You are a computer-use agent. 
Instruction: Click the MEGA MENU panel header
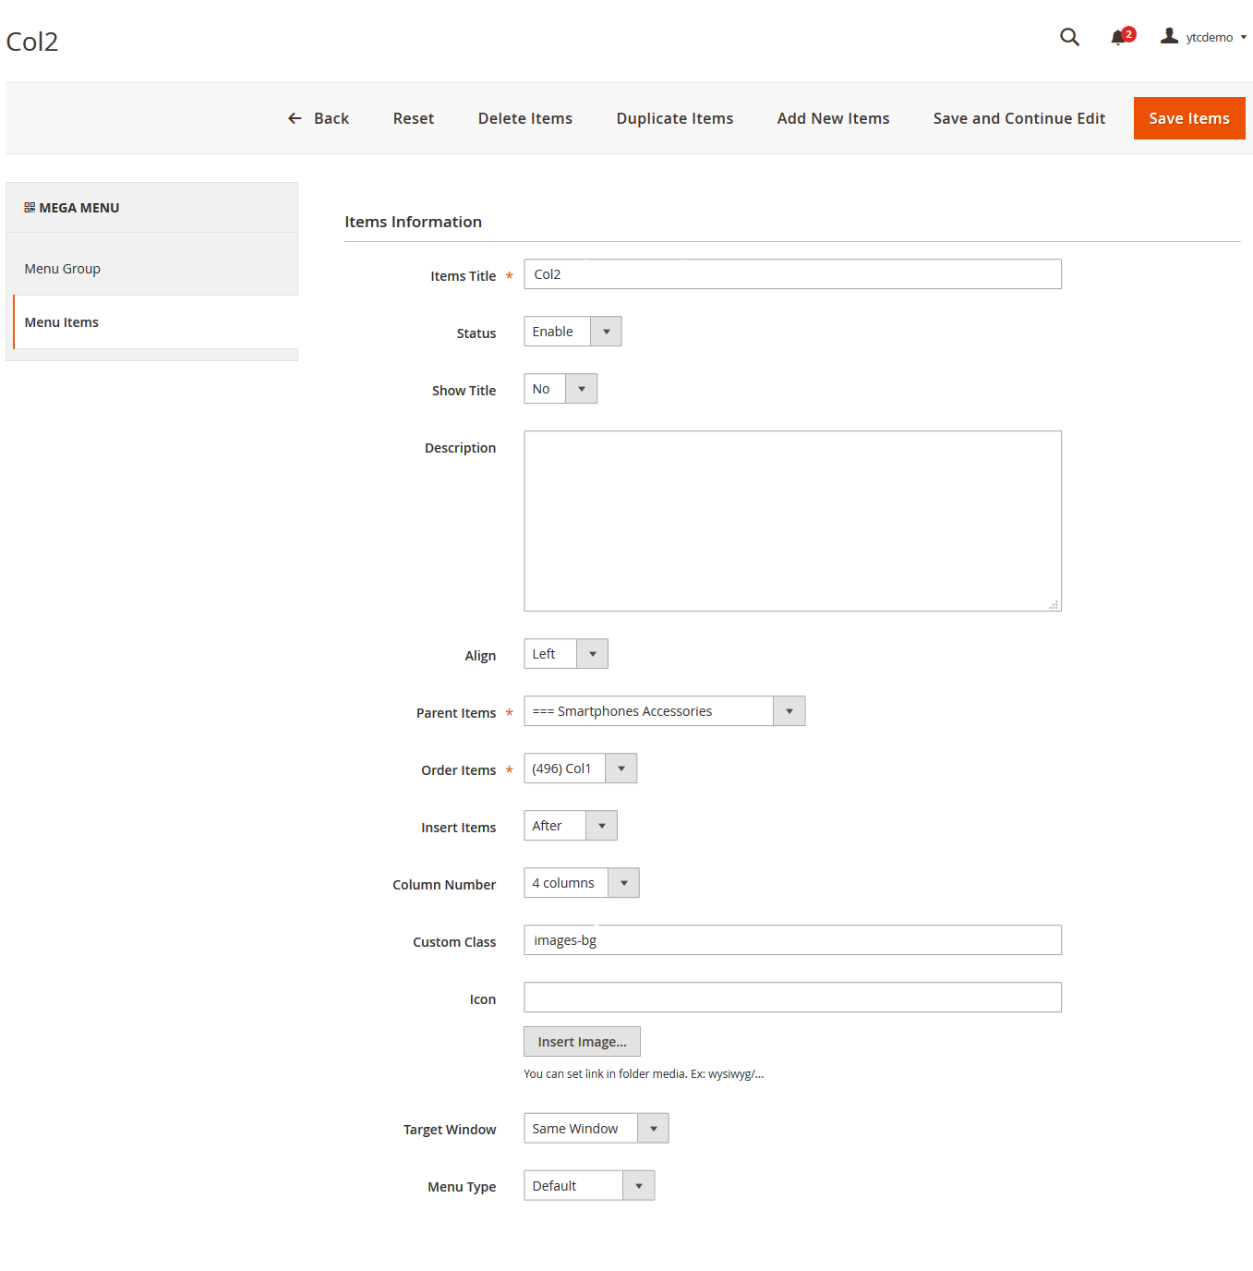tap(151, 208)
